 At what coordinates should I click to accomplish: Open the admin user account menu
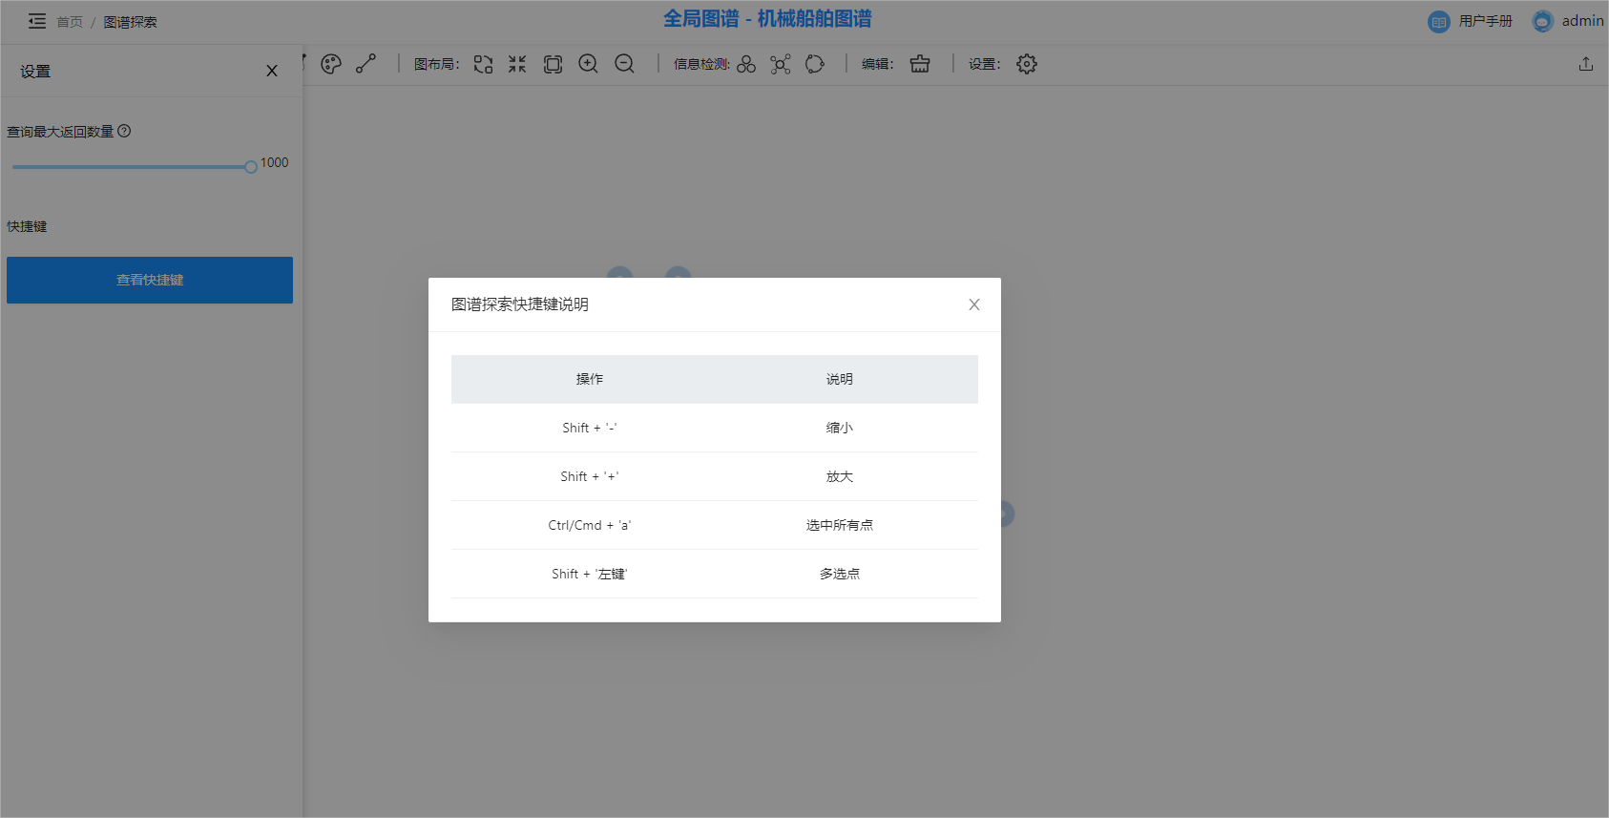(x=1569, y=21)
